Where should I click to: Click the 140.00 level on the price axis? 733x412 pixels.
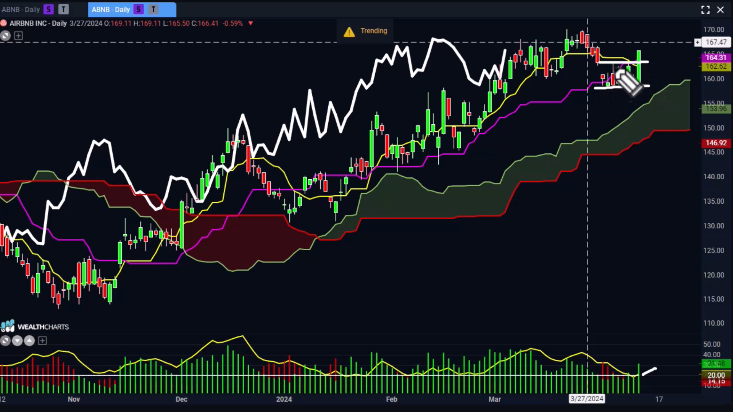[714, 177]
